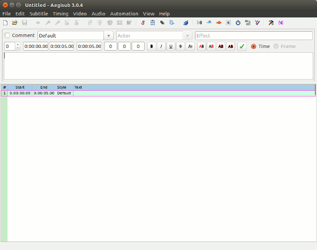Open Resample Resolution tool

tap(228, 23)
